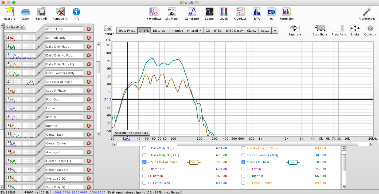
Task: Select the All SPL tab
Action: pos(144,31)
